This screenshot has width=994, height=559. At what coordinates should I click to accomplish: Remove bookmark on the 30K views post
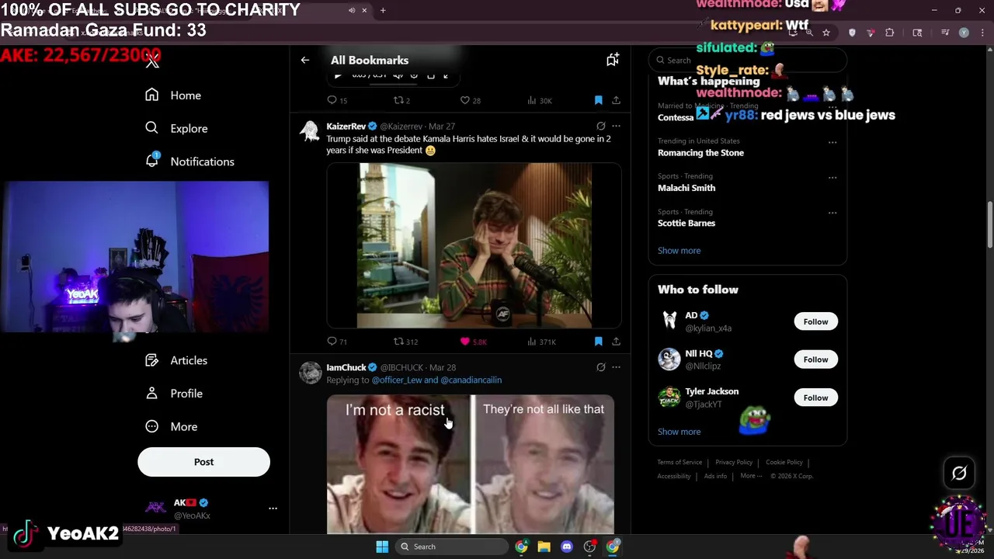(598, 100)
